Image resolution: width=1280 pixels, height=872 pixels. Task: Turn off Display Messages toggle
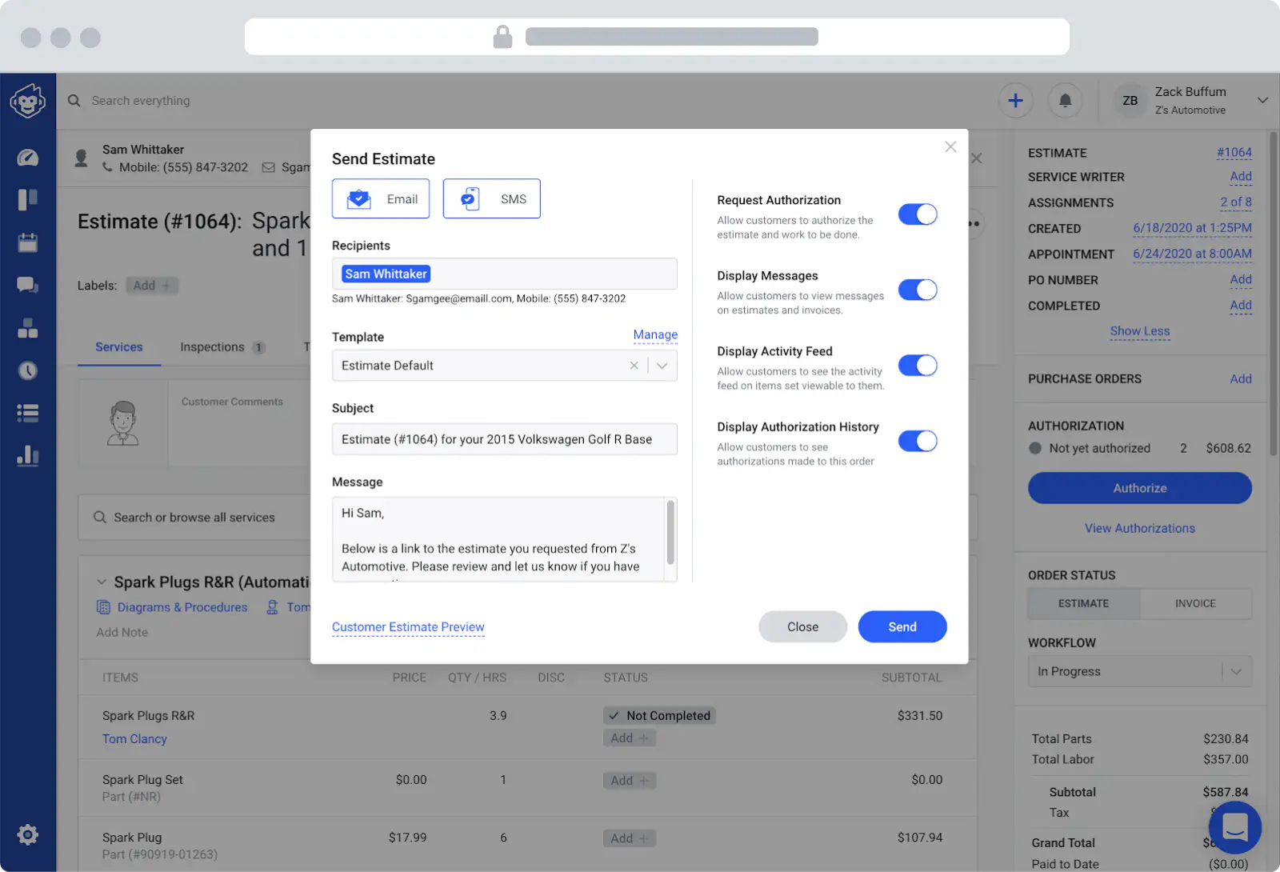917,290
